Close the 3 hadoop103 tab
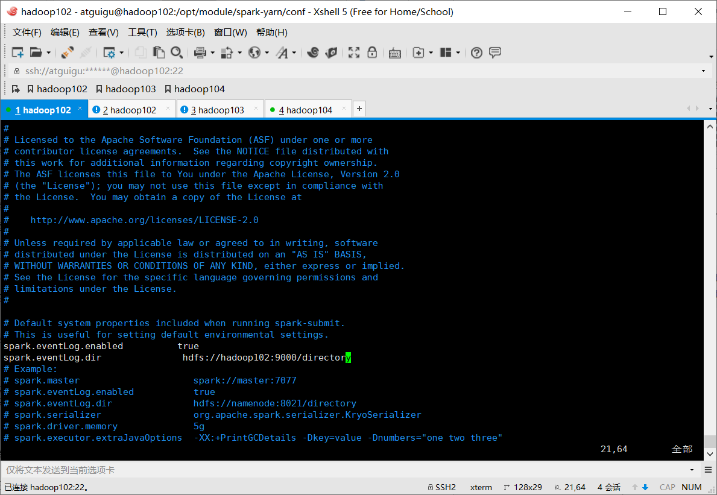Viewport: 717px width, 495px height. click(x=256, y=109)
